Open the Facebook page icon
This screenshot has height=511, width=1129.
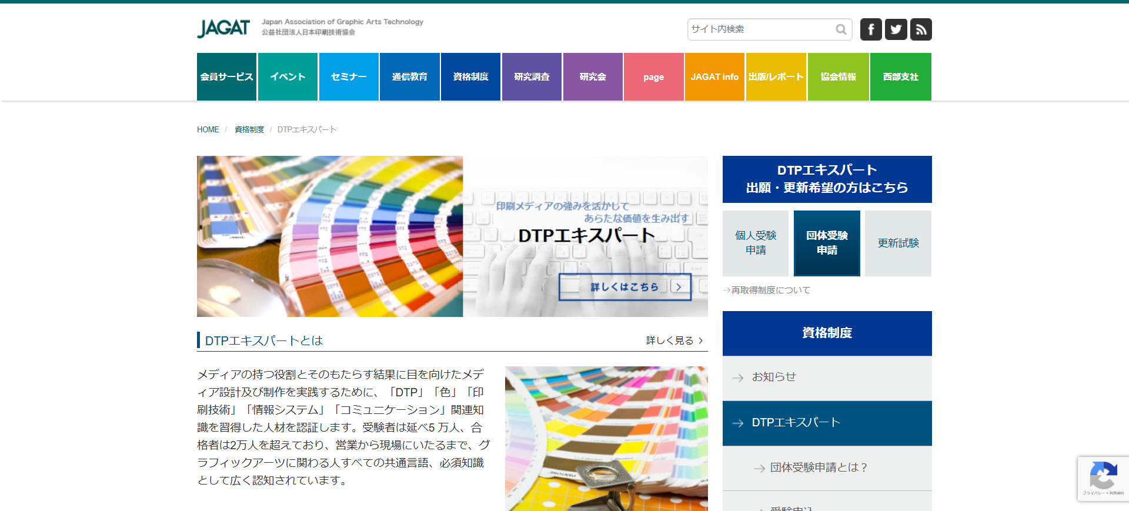point(871,29)
